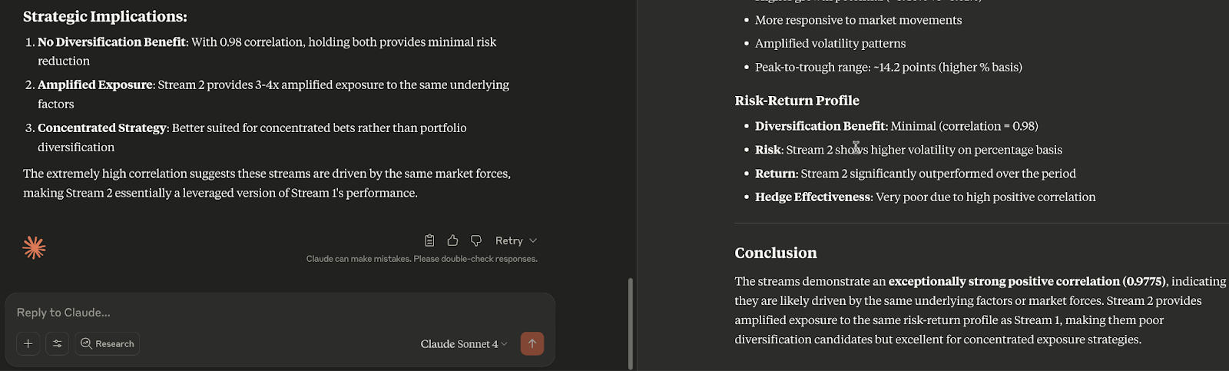Viewport: 1229px width, 371px height.
Task: Give the response a thumbs down
Action: click(476, 240)
